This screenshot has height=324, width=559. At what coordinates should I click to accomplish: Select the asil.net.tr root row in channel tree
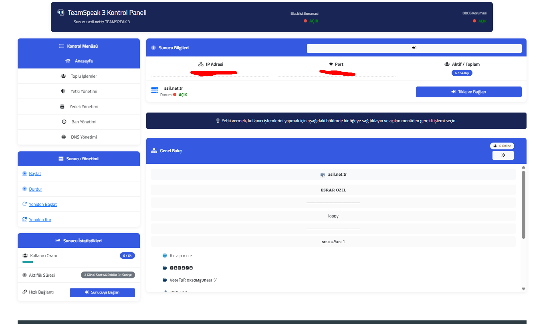[333, 175]
